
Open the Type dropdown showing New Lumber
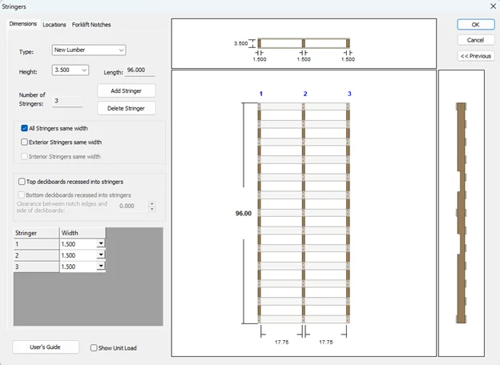click(89, 50)
